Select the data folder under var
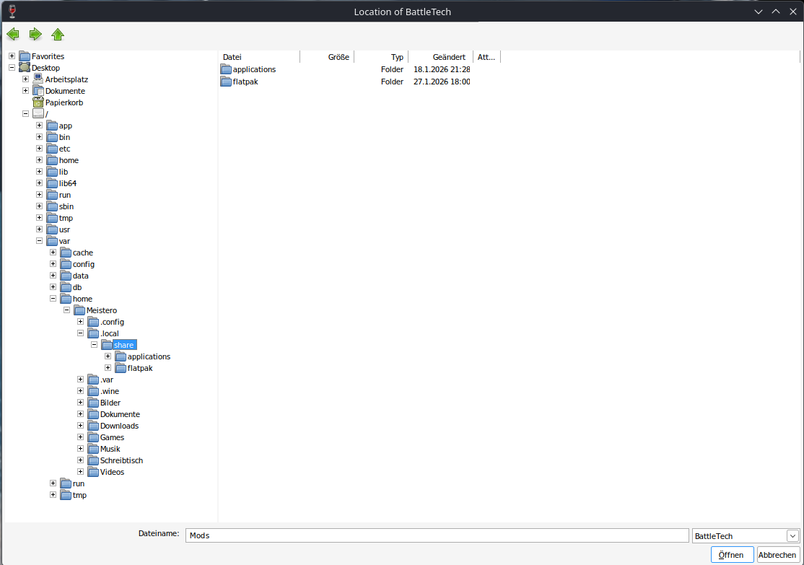 pos(81,276)
